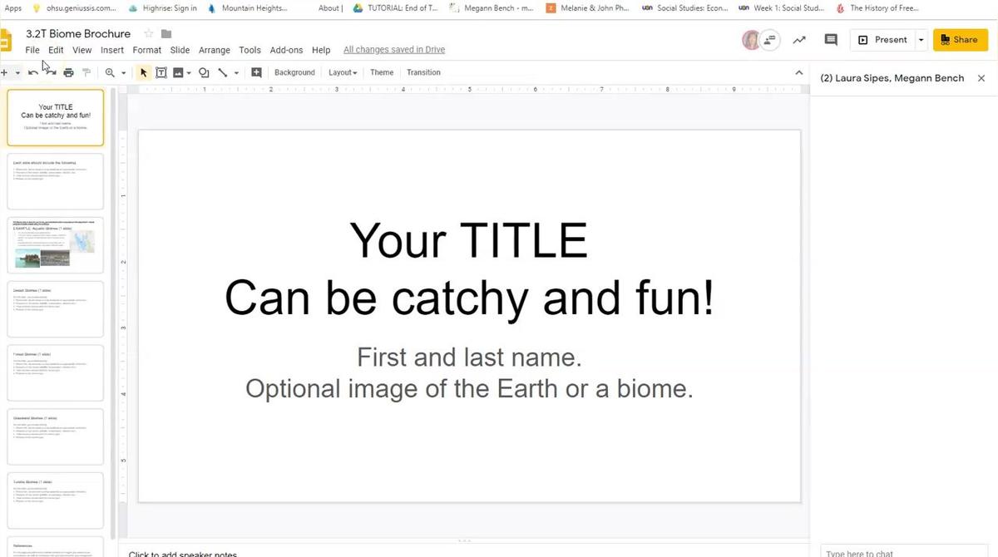This screenshot has width=998, height=557.
Task: Open the Tools menu
Action: (x=249, y=50)
